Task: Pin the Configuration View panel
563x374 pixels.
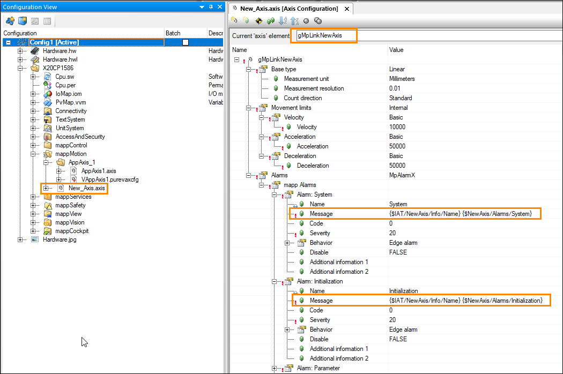Action: [x=211, y=7]
